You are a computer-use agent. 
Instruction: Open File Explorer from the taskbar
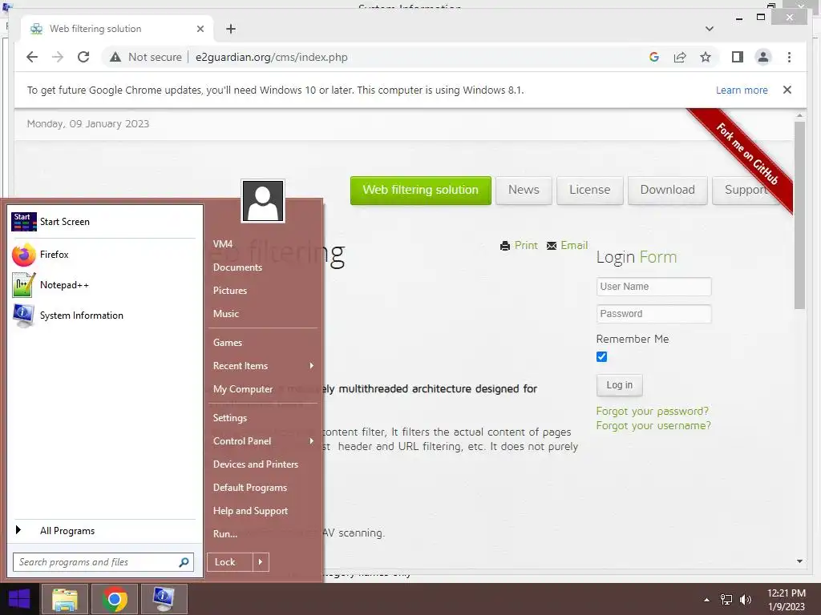coord(64,599)
